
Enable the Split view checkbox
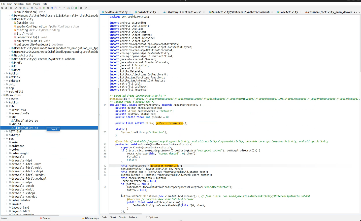147,217
